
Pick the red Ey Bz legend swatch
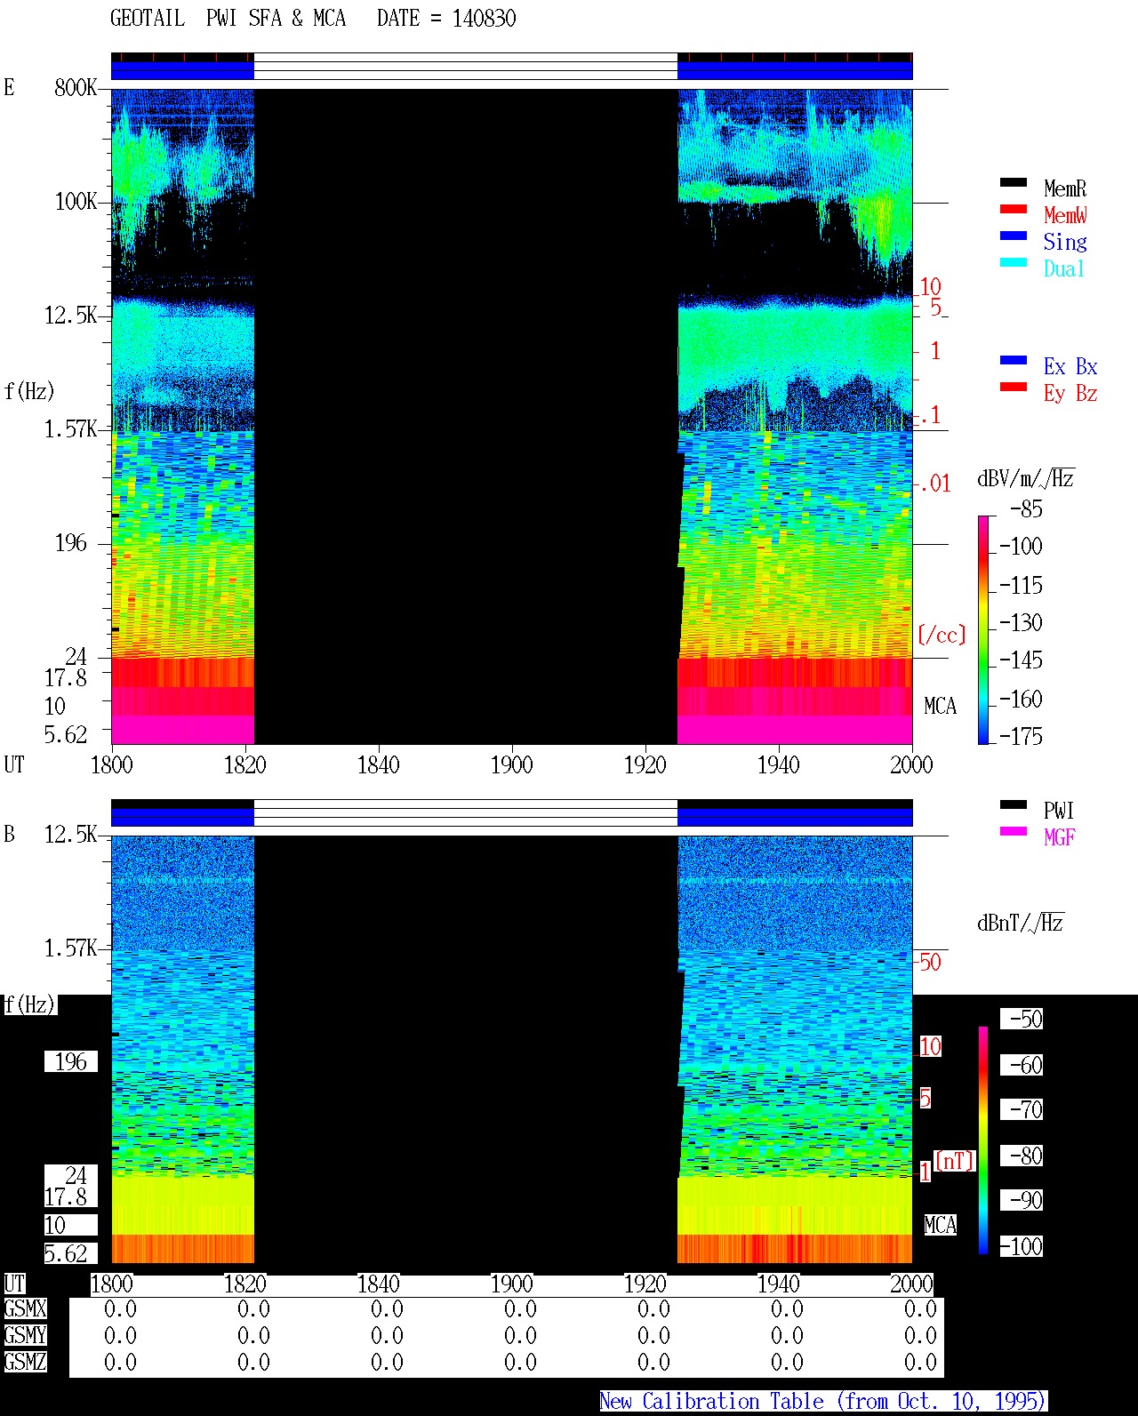(1014, 387)
